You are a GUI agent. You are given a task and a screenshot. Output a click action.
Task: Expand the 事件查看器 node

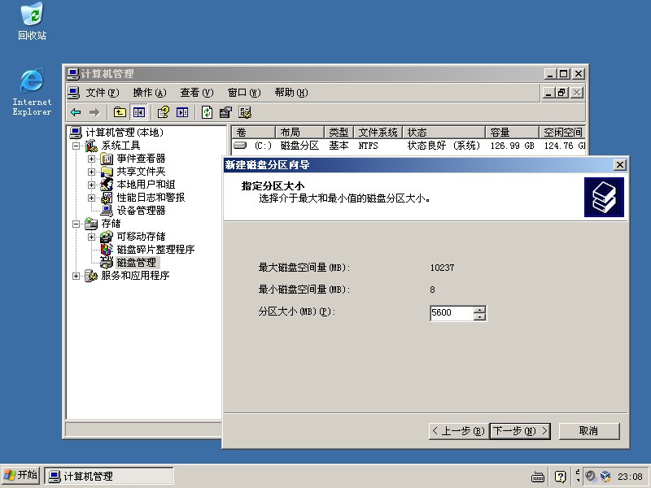pyautogui.click(x=91, y=159)
